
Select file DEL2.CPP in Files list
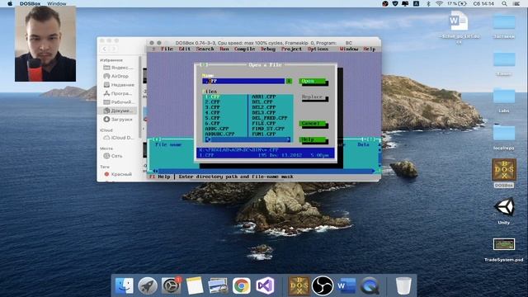(264, 107)
